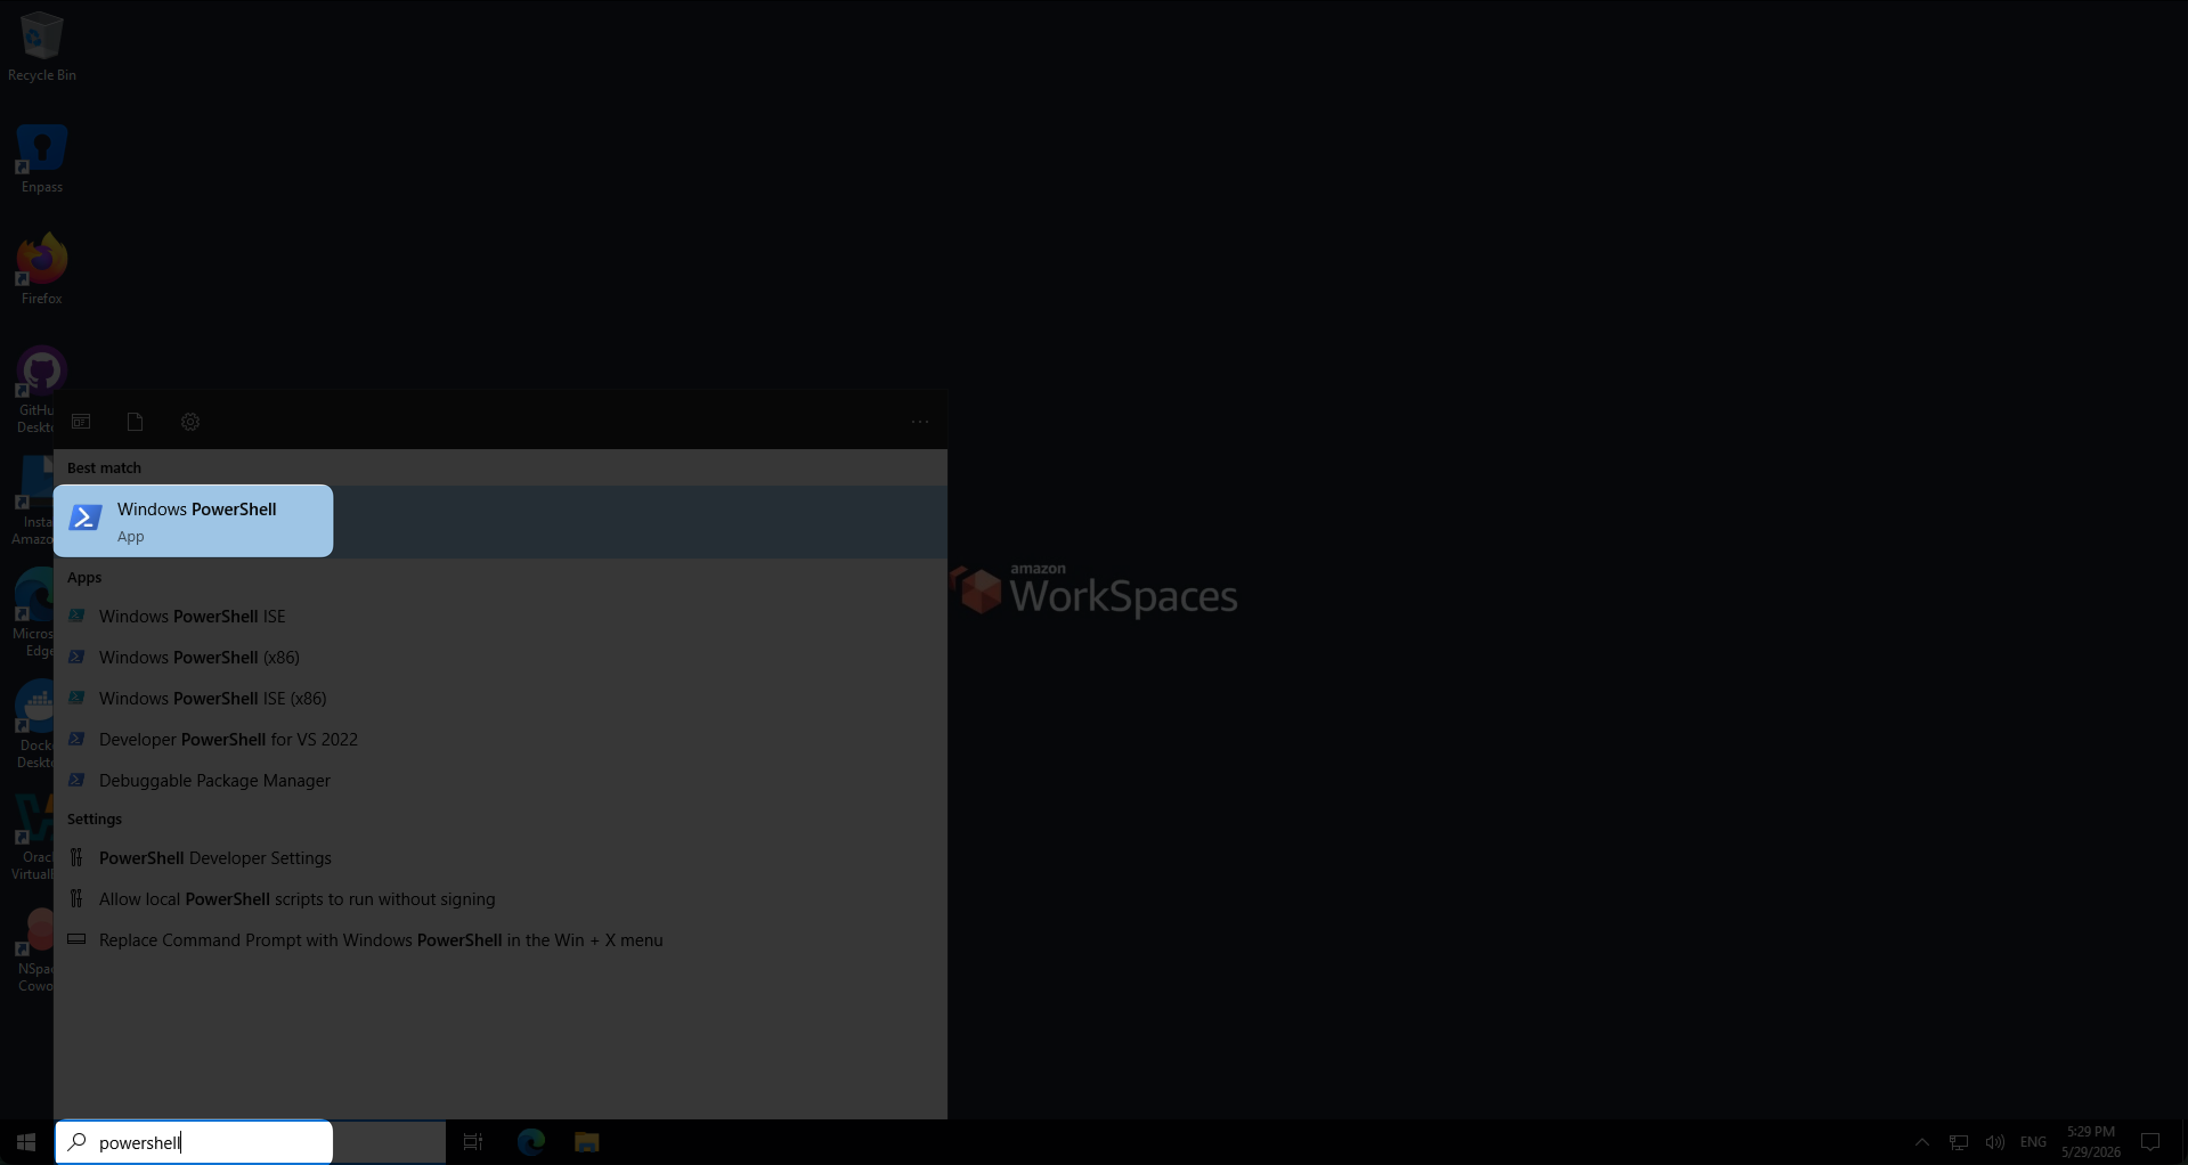Click the PowerShell Developer Settings row icon
2188x1165 pixels.
(76, 857)
